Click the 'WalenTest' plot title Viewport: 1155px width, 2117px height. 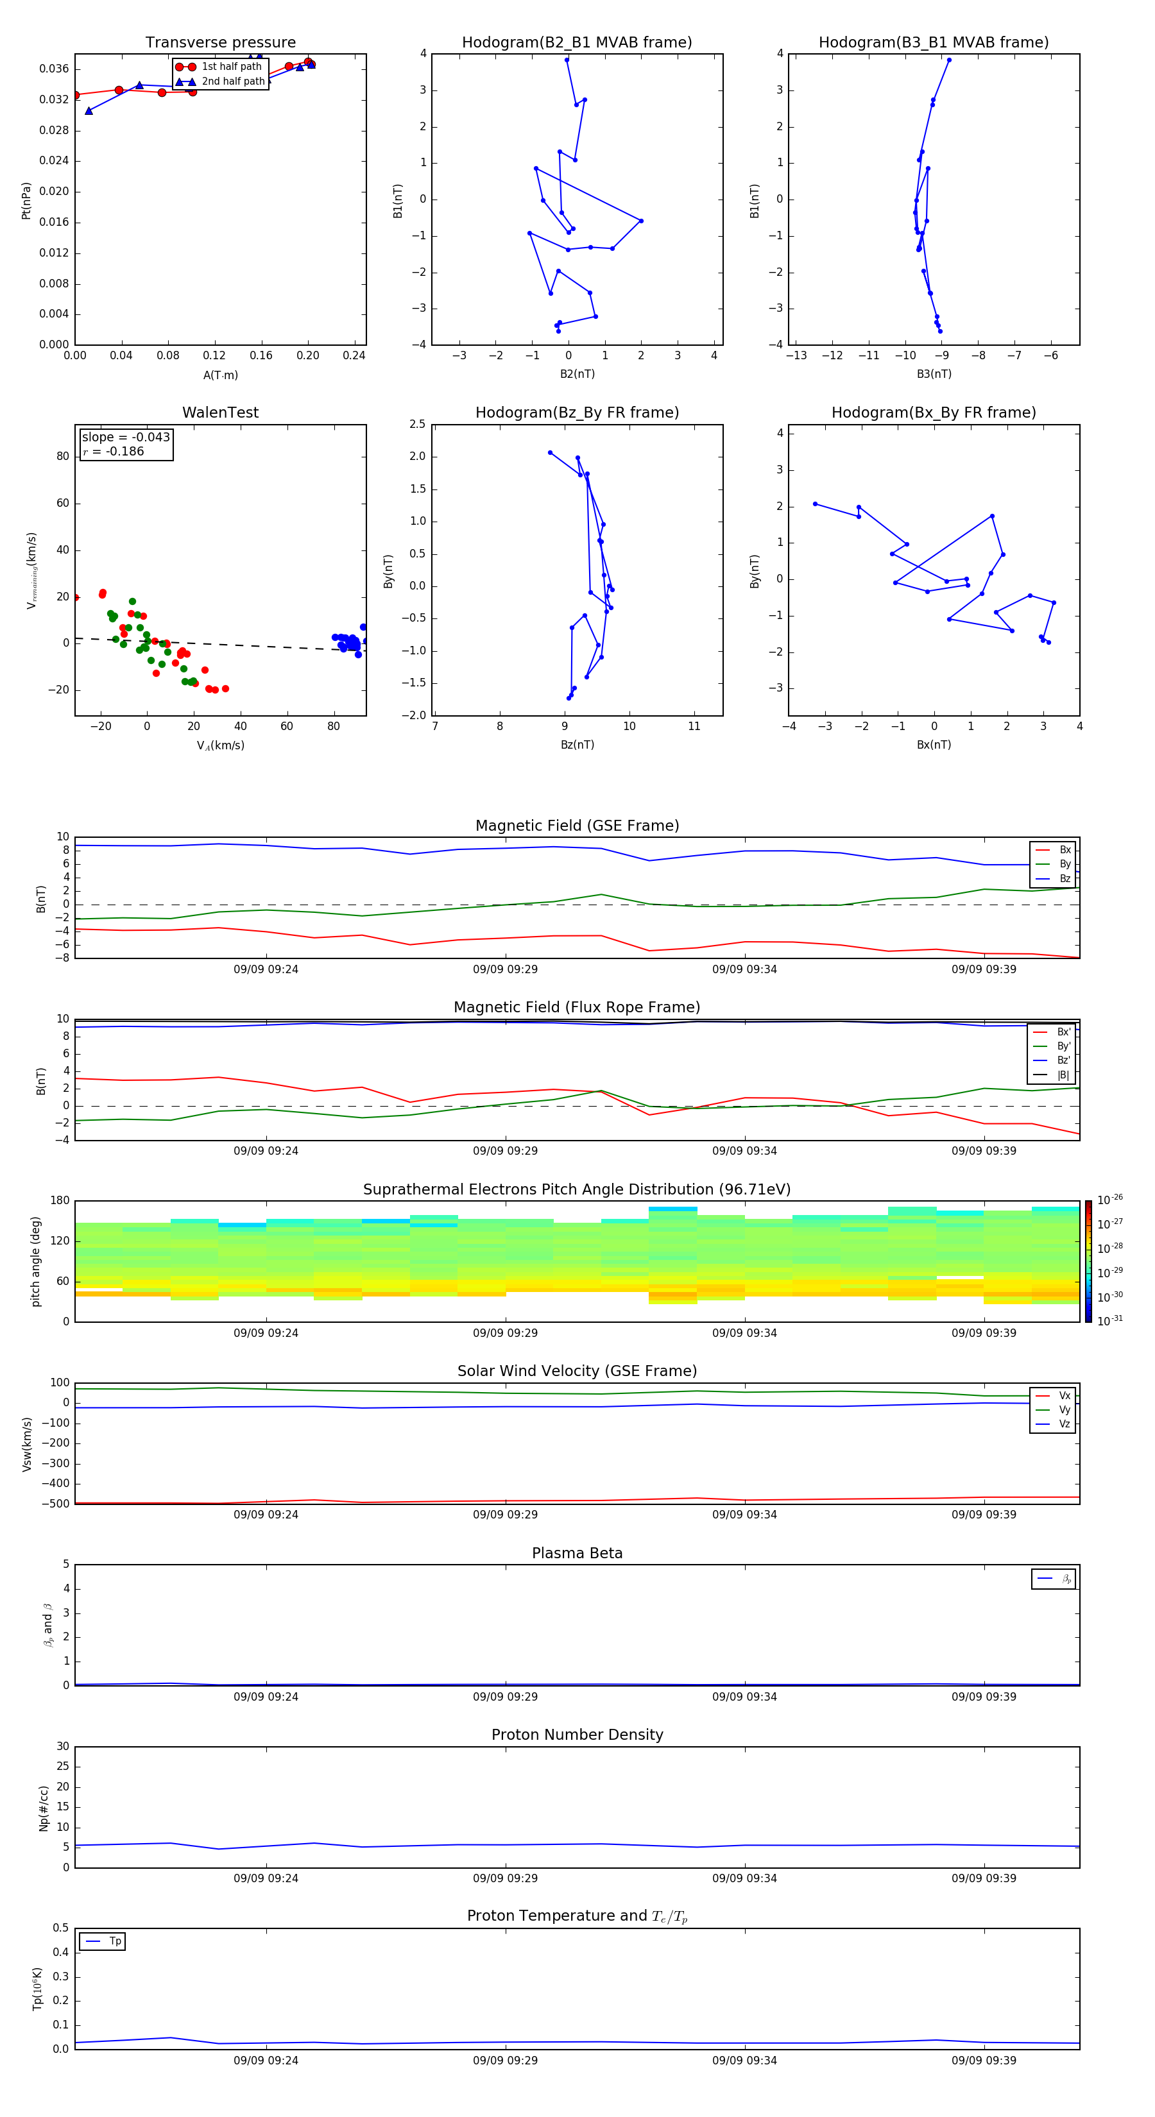[x=220, y=412]
